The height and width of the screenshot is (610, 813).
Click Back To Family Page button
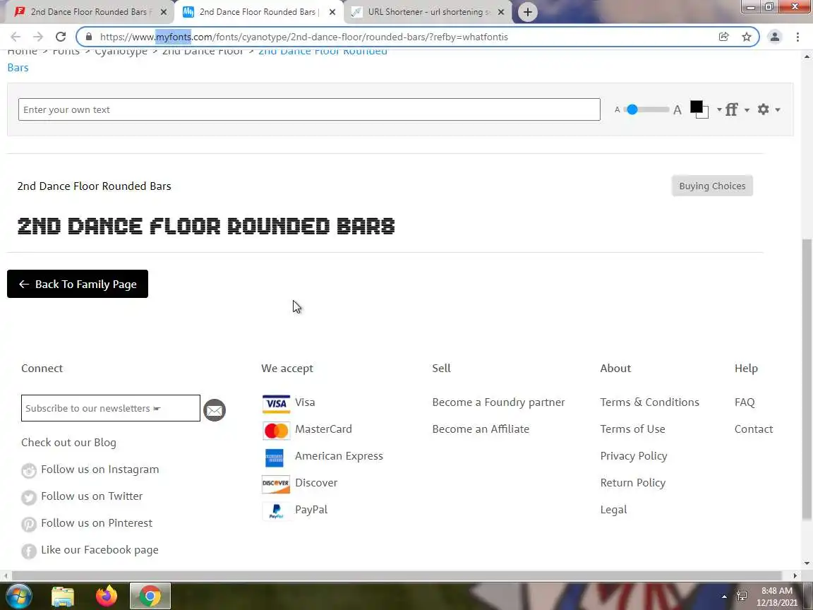(x=77, y=284)
